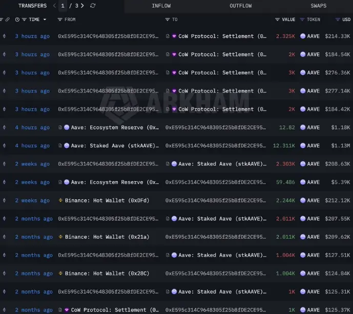The height and width of the screenshot is (314, 353).
Task: Click Binance icon beside Hot Wallet (0x28C)
Action: pyautogui.click(x=60, y=273)
